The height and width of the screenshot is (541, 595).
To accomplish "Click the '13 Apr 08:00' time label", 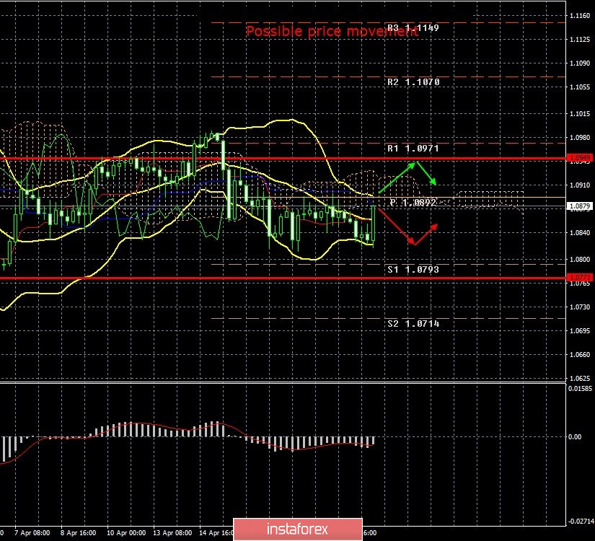I will click(172, 533).
